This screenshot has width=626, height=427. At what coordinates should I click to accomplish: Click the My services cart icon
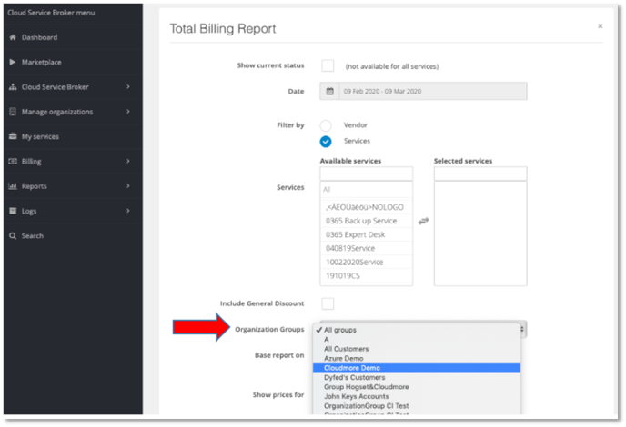pos(13,136)
